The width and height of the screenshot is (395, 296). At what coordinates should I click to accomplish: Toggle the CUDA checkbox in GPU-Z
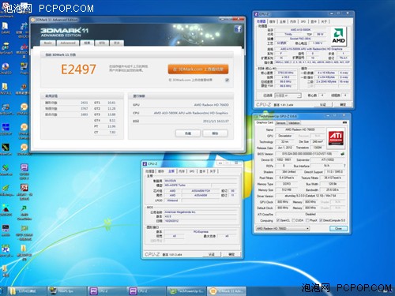[x=294, y=220]
